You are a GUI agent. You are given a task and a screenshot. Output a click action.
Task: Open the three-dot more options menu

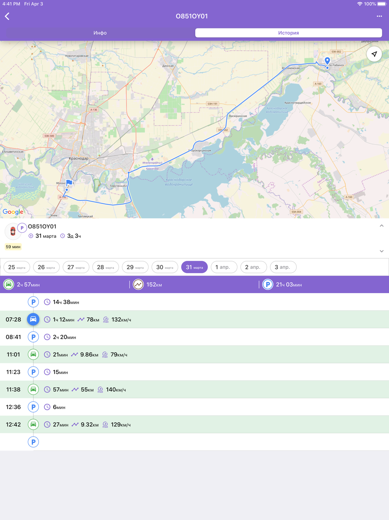pyautogui.click(x=379, y=16)
